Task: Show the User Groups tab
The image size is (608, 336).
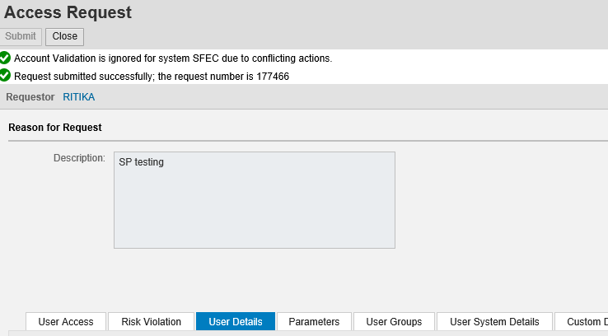Action: tap(394, 322)
